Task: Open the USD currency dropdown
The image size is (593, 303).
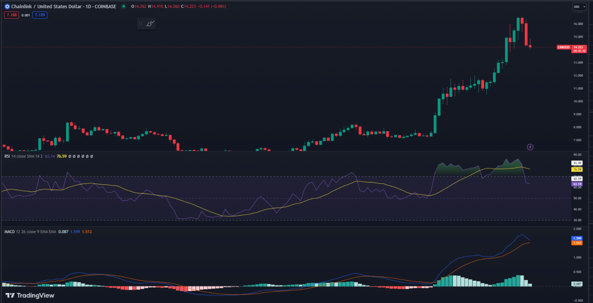Action: 578,7
